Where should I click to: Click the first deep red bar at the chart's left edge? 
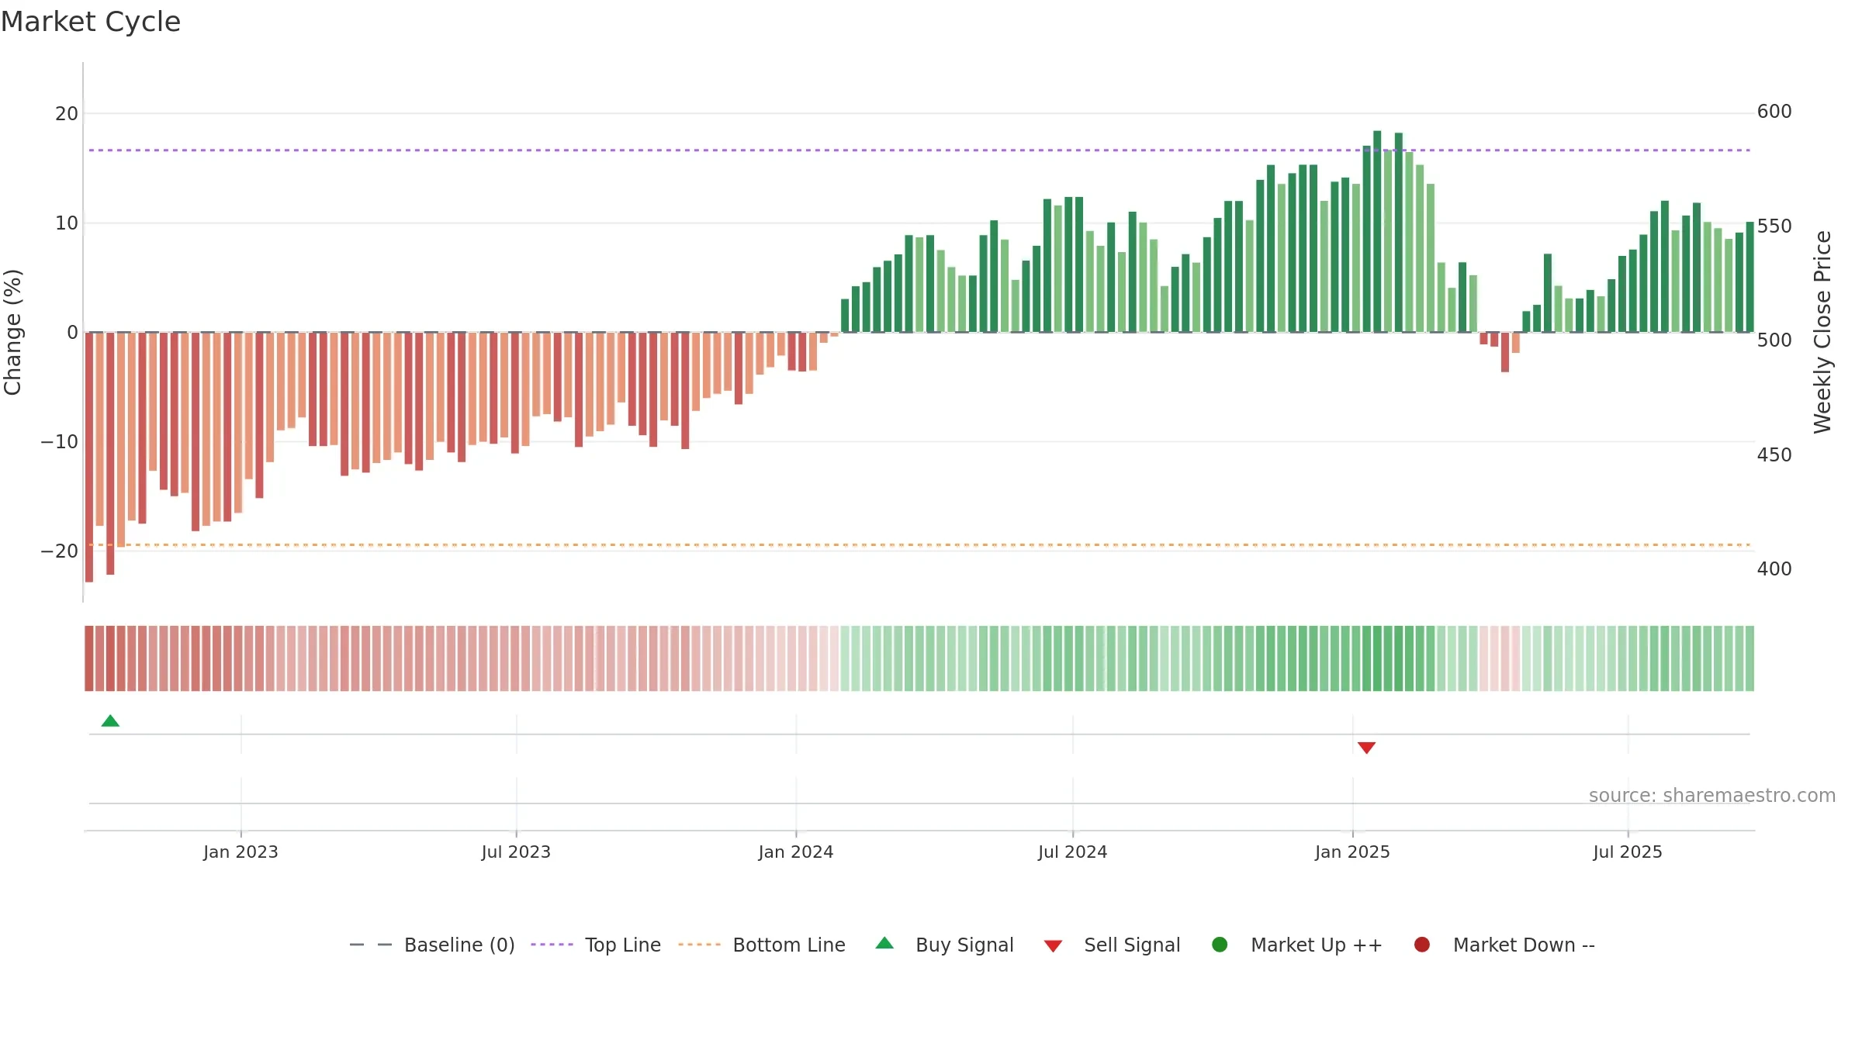(x=89, y=457)
